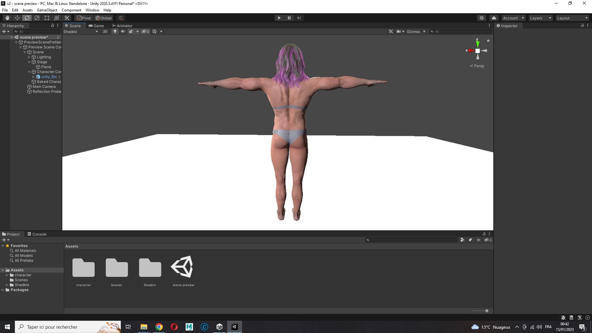The image size is (592, 333).
Task: Open the grid settings dropdown arrow
Action: (161, 32)
